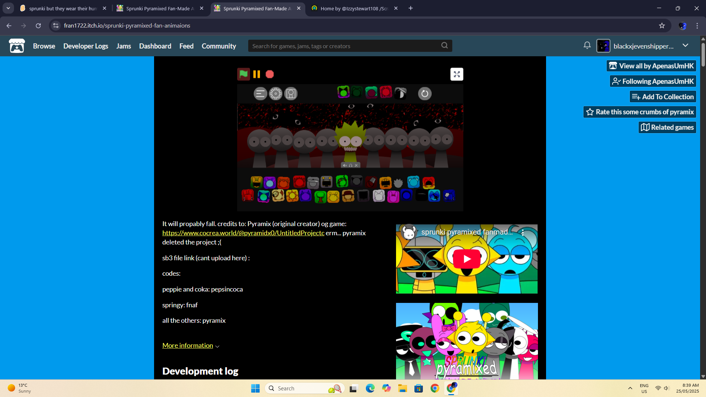This screenshot has width=706, height=397.
Task: Pick the pink bunny with bow sound icon
Action: coord(393,196)
